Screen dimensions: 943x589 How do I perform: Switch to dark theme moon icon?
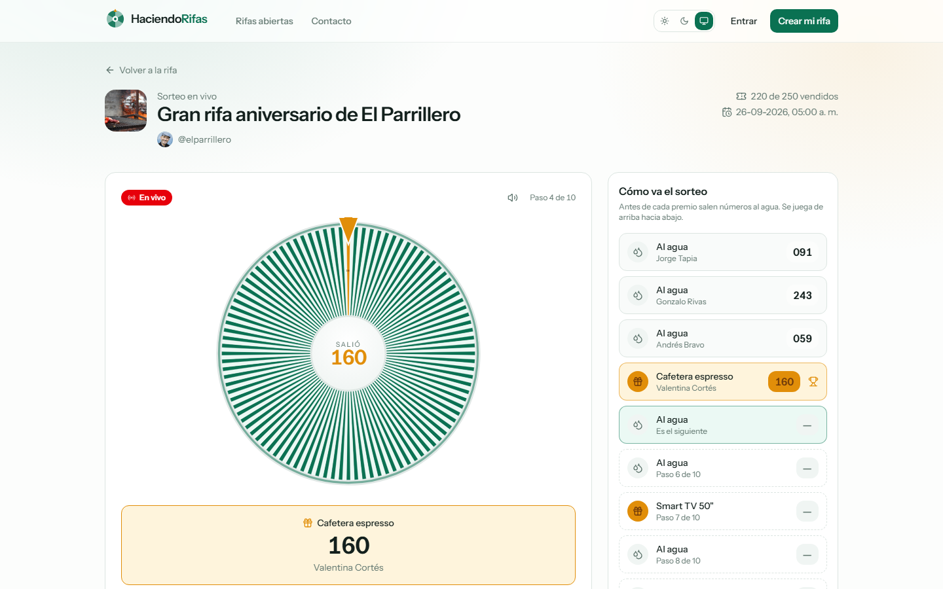[684, 21]
